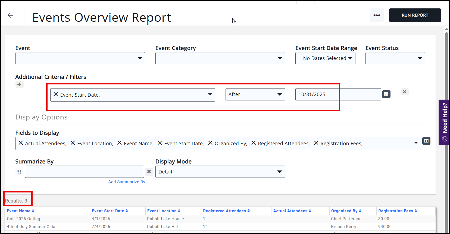Open the three-dot more options menu
Viewport: 450px width, 234px height.
[377, 15]
